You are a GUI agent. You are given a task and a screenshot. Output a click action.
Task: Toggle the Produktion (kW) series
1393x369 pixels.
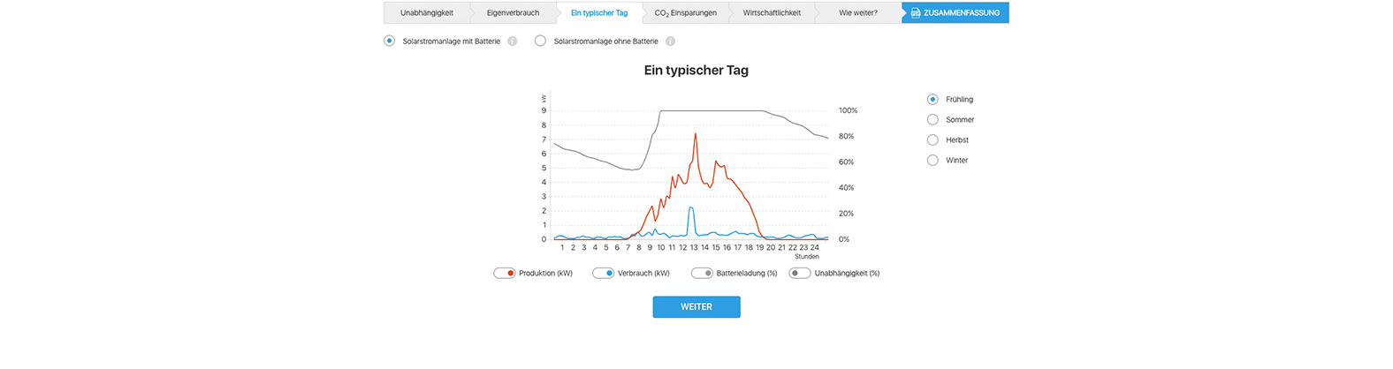coord(505,274)
